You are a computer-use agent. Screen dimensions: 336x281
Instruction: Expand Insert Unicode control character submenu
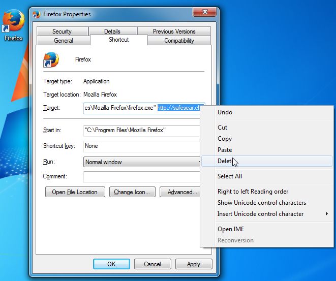[267, 214]
